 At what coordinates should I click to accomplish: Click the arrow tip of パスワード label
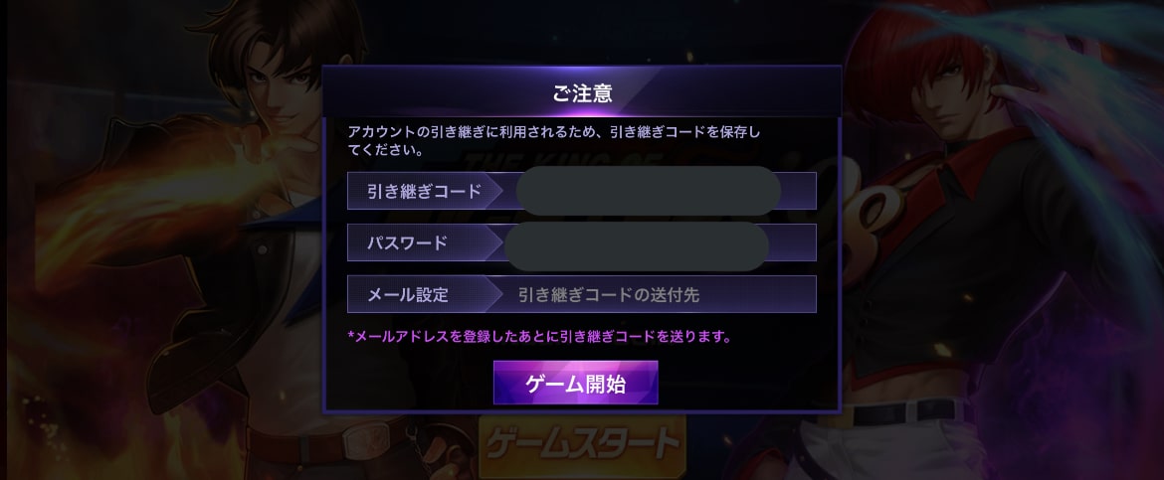pos(495,242)
